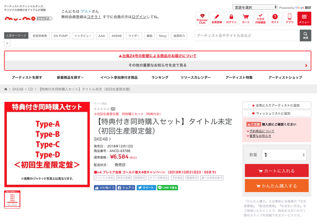Open the artist shop menu
The height and width of the screenshot is (223, 317).
point(285,78)
